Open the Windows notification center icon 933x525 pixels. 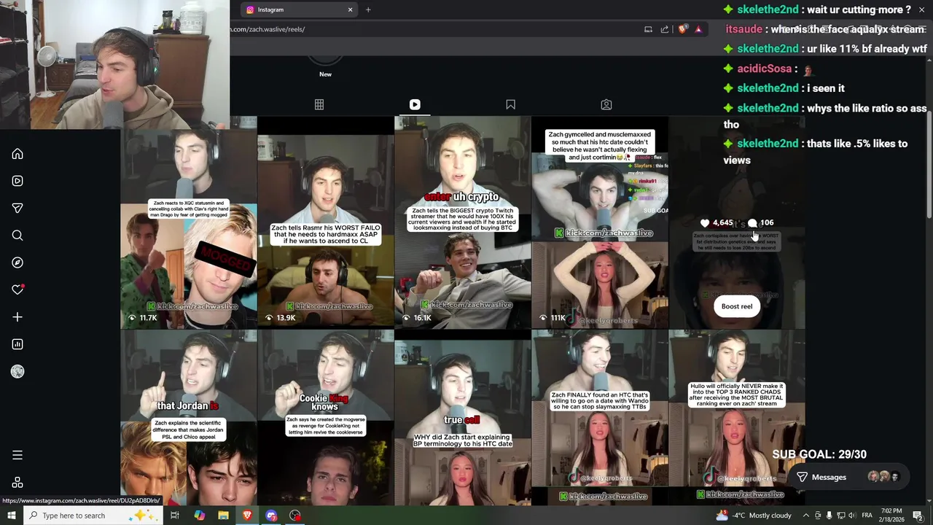point(918,516)
